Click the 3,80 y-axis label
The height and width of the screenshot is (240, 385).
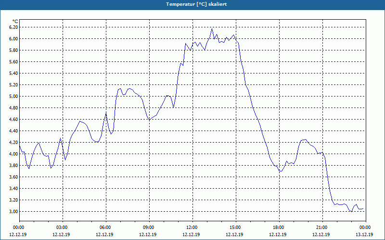[x=13, y=165]
